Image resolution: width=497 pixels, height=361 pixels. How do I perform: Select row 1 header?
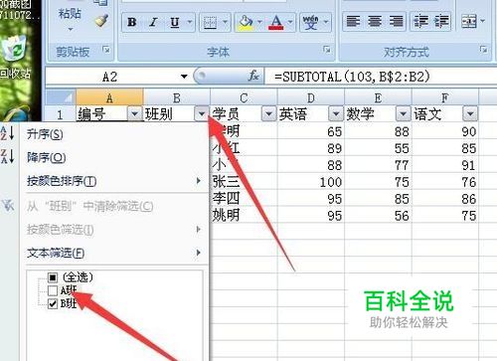click(61, 114)
